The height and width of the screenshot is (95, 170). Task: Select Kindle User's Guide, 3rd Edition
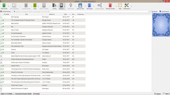tap(20, 63)
